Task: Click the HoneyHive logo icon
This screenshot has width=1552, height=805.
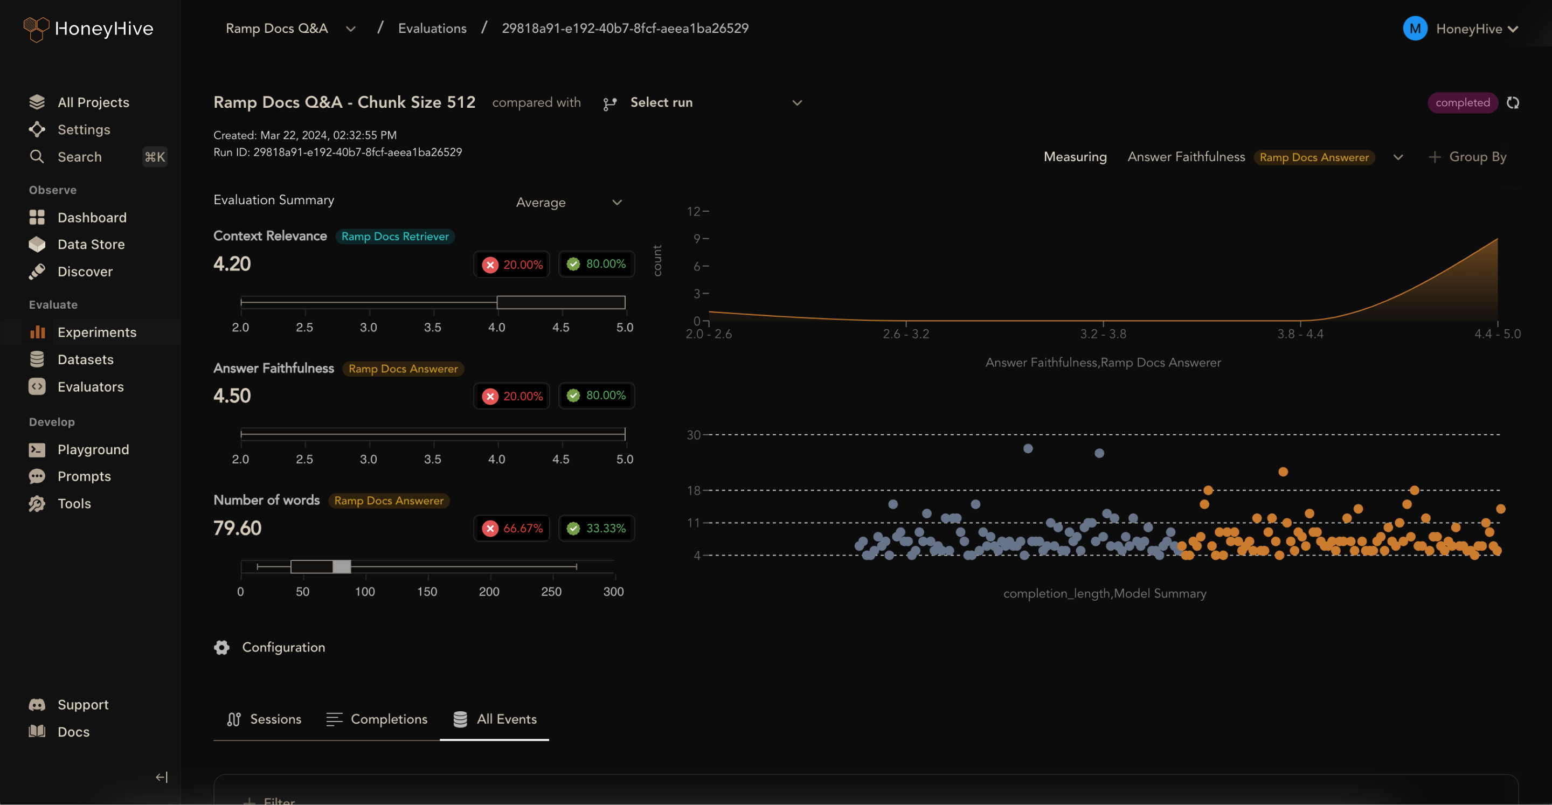Action: pyautogui.click(x=36, y=29)
